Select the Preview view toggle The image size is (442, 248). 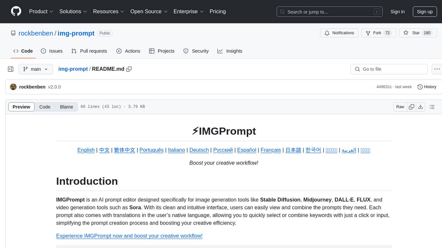[x=21, y=107]
